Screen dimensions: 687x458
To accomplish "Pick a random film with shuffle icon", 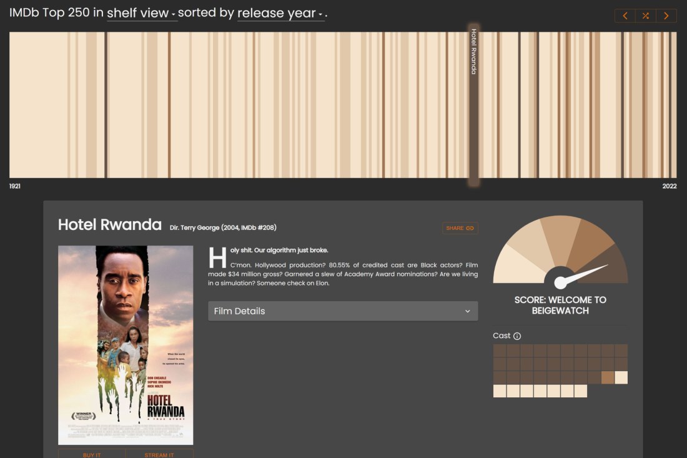I will (x=645, y=16).
